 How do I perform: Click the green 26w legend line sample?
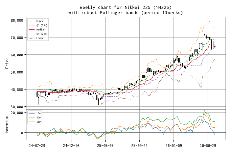32,122
